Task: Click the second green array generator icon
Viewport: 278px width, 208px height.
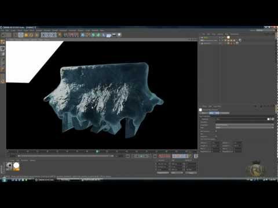Action: pos(98,35)
